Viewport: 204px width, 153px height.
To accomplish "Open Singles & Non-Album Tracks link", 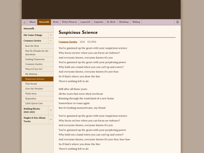I will coord(35,119).
